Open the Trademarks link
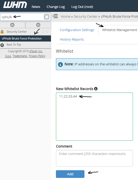Viewport: 138px width, 180px height. tap(20, 56)
